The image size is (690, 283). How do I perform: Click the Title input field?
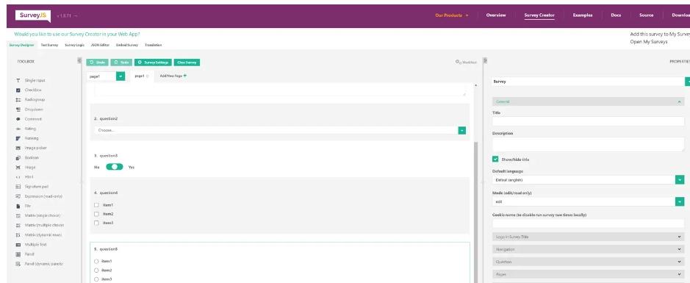click(x=589, y=121)
